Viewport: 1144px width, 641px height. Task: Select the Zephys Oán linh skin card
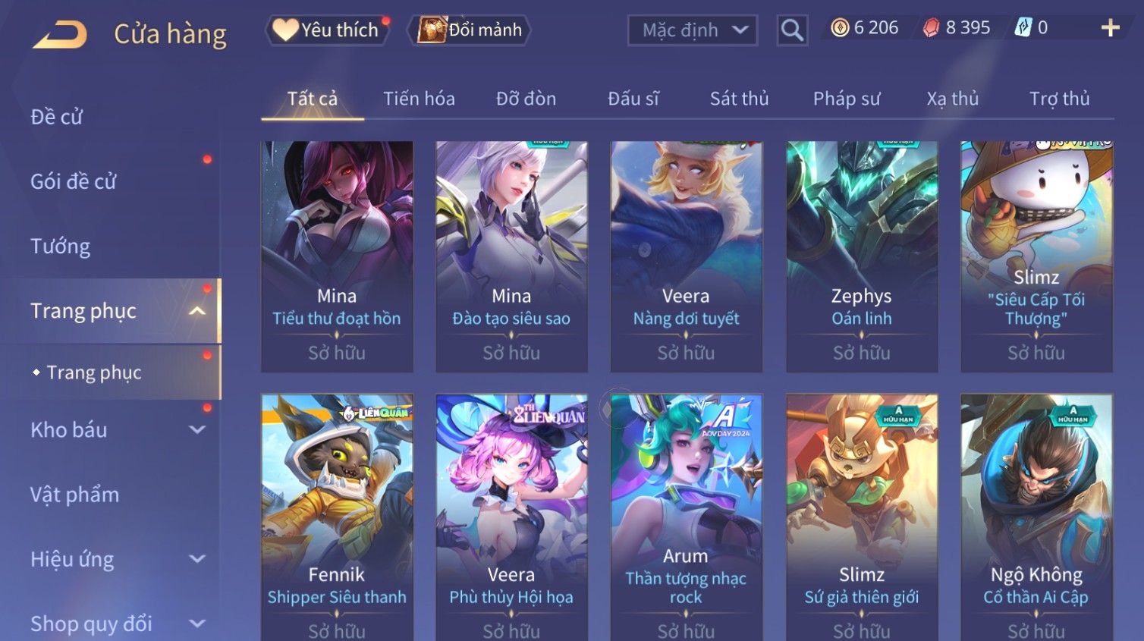point(862,257)
